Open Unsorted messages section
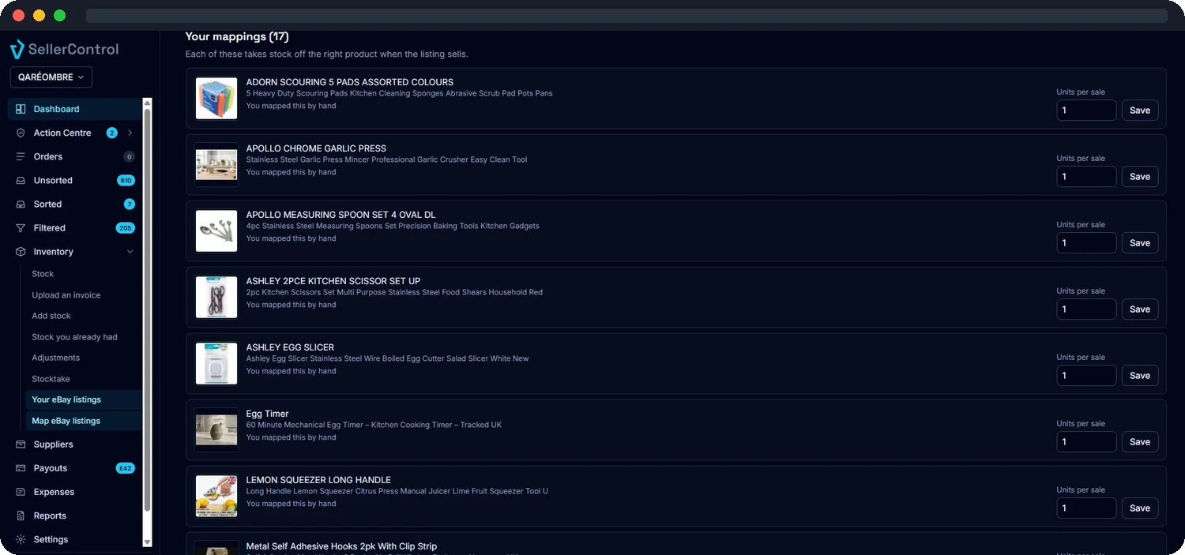Image resolution: width=1185 pixels, height=555 pixels. [x=75, y=180]
